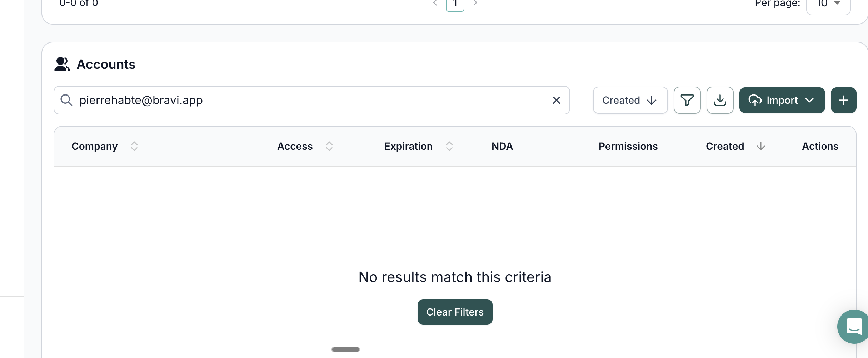The height and width of the screenshot is (358, 868).
Task: Sort by Company column arrows
Action: [134, 146]
